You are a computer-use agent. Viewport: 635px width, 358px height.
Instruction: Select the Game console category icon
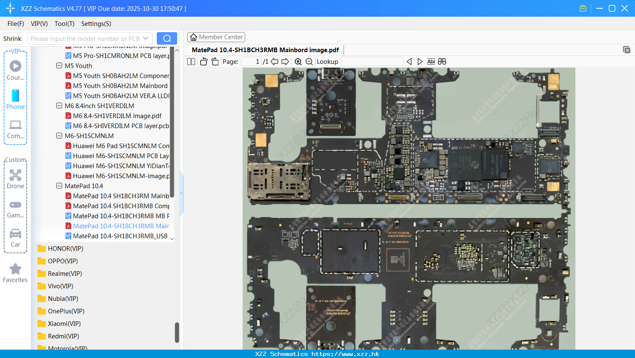pyautogui.click(x=15, y=209)
